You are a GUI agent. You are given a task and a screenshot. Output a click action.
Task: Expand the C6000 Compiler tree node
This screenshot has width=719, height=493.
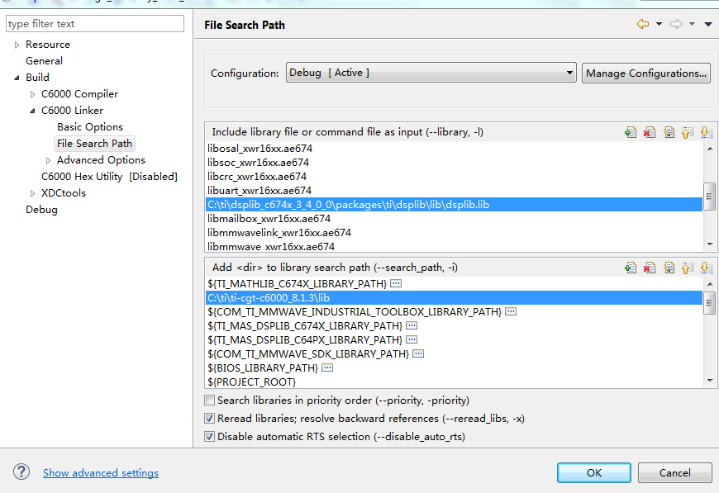coord(33,94)
